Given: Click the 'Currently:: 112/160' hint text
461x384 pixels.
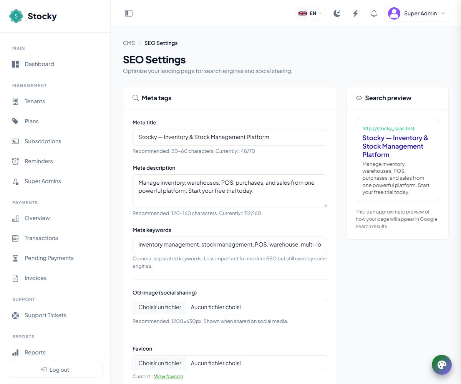Looking at the screenshot, I should [x=240, y=213].
